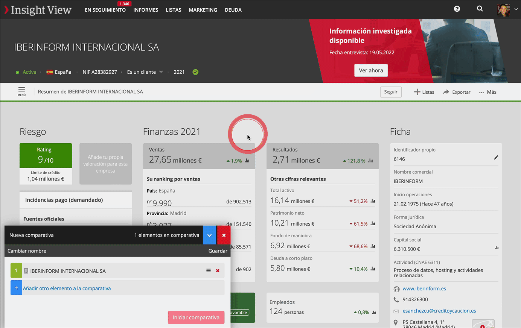Click the address map pin icon
The height and width of the screenshot is (328, 521).
396,323
